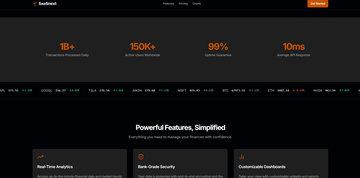Image resolution: width=360 pixels, height=178 pixels.
Task: Select the 10ms statistic
Action: tap(294, 47)
